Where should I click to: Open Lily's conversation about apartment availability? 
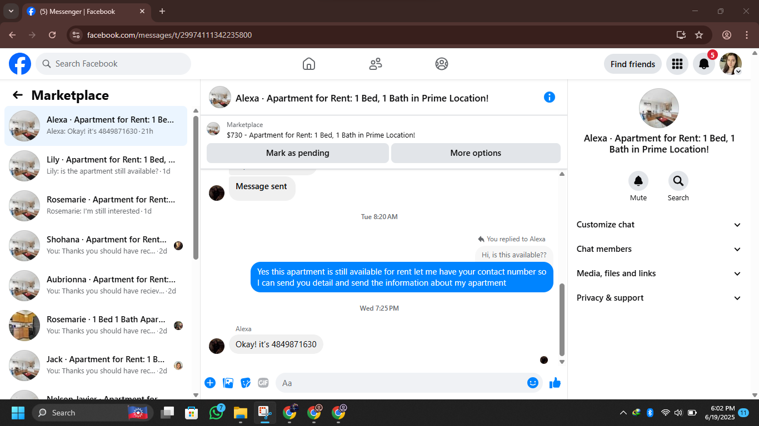coord(96,166)
